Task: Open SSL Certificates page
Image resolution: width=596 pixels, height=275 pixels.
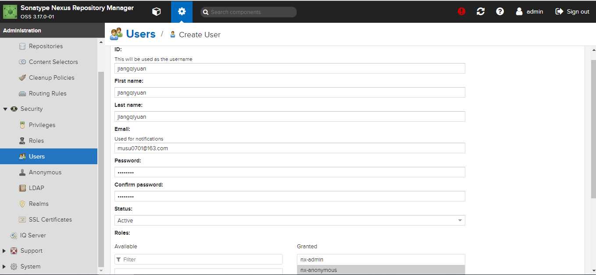Action: coord(49,220)
